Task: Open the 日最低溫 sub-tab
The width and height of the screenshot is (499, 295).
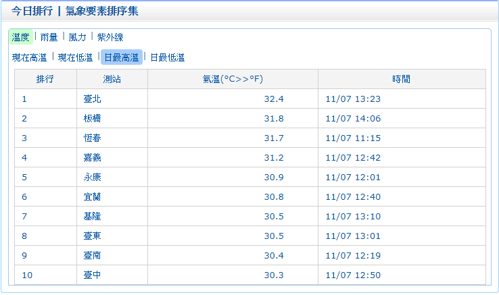Action: pyautogui.click(x=168, y=57)
